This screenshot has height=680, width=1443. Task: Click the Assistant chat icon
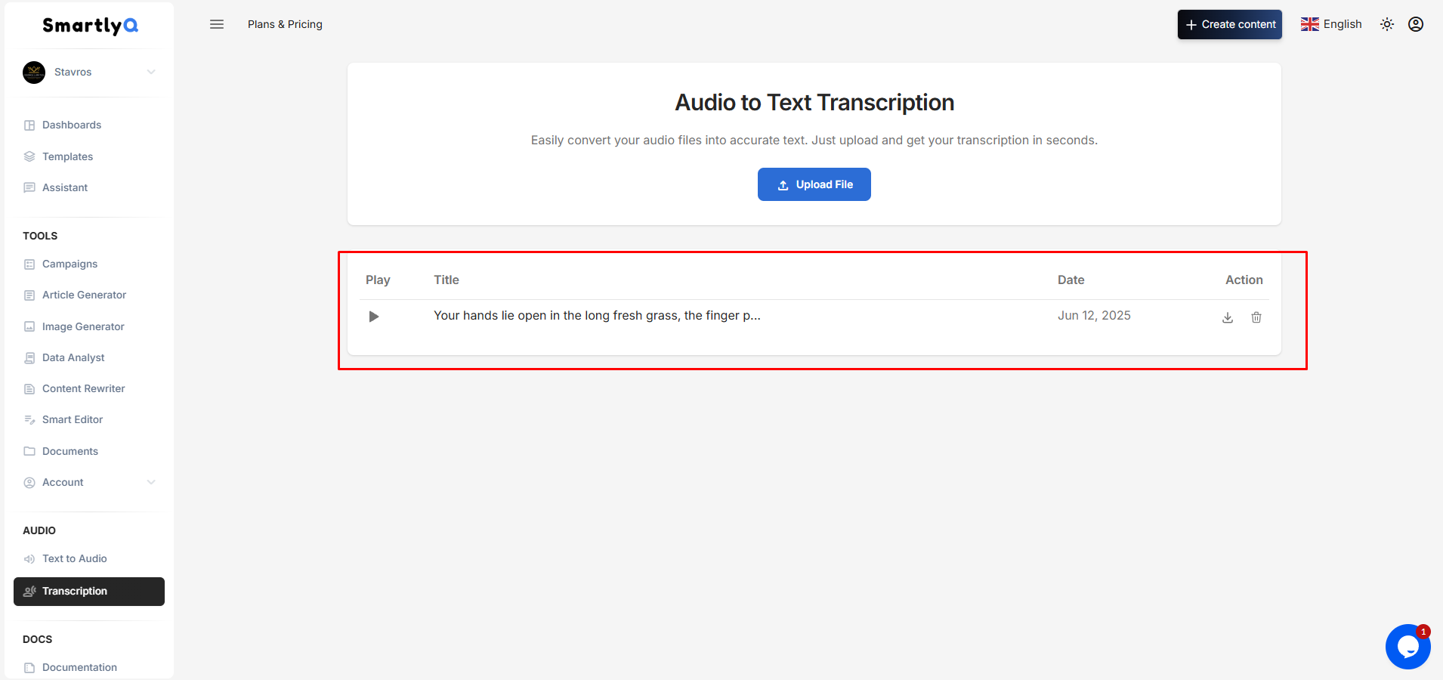pos(29,187)
